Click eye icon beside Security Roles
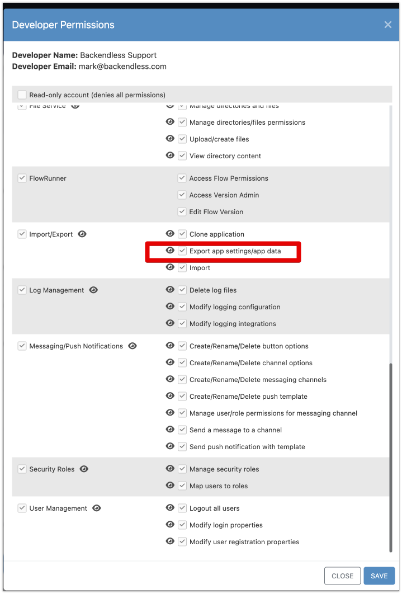402x594 pixels. (x=84, y=469)
